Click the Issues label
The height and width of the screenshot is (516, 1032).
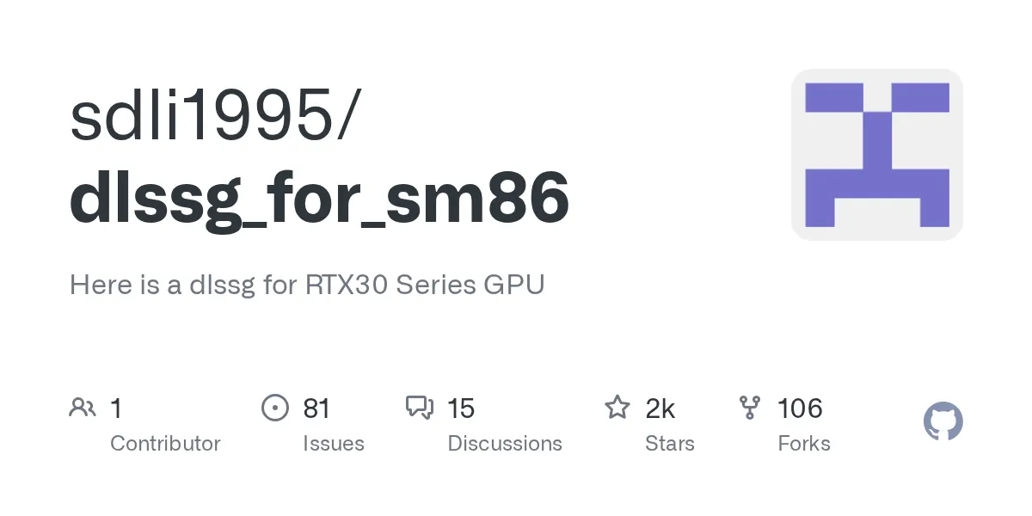click(x=334, y=444)
